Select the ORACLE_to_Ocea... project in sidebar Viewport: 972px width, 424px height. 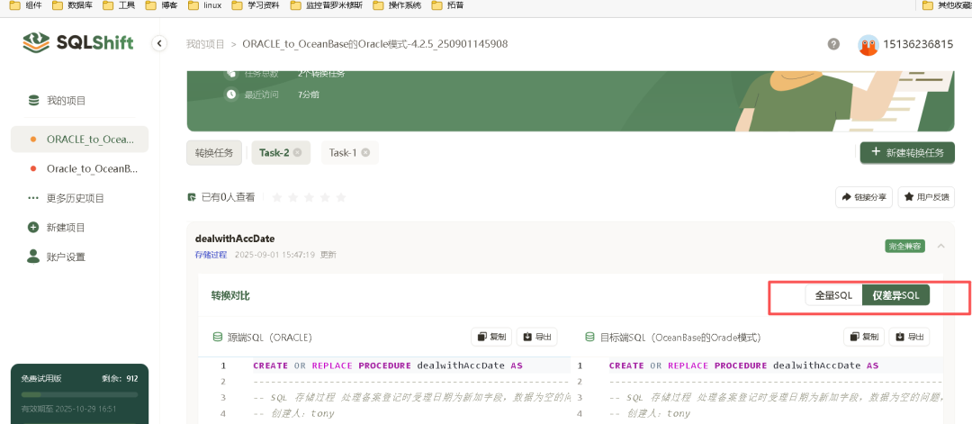click(x=79, y=140)
